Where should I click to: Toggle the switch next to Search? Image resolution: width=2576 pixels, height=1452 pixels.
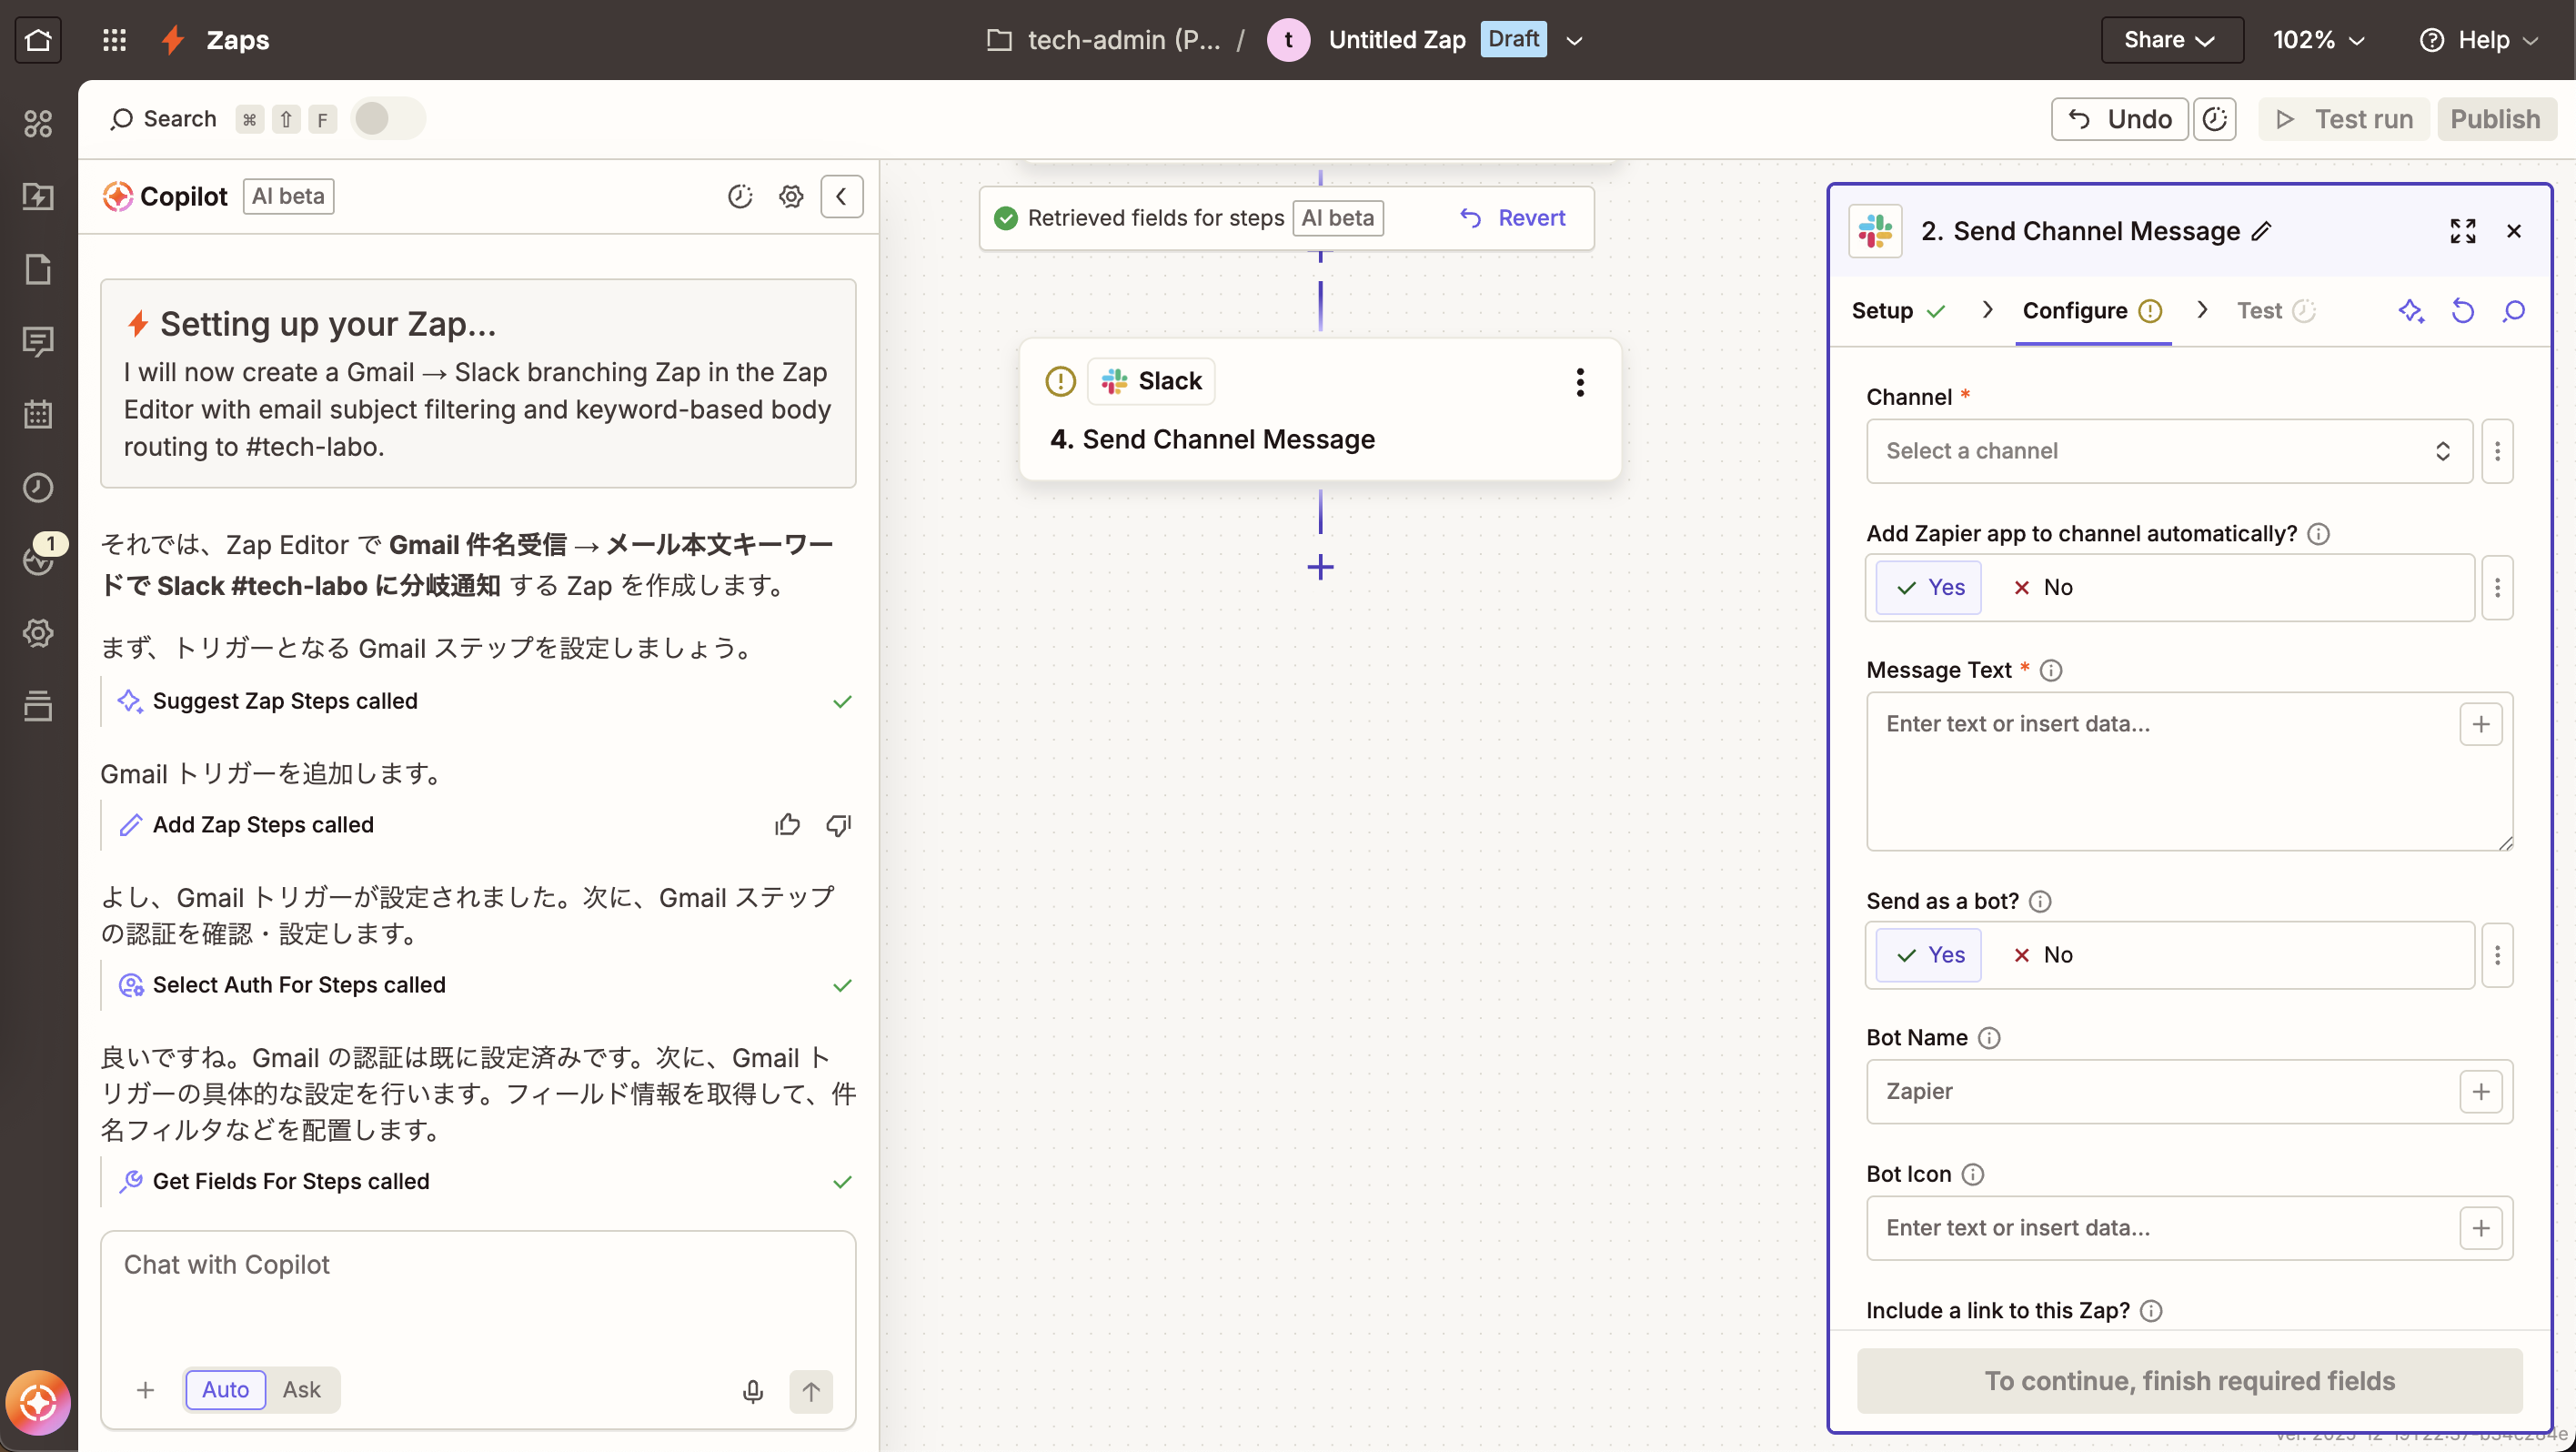388,119
